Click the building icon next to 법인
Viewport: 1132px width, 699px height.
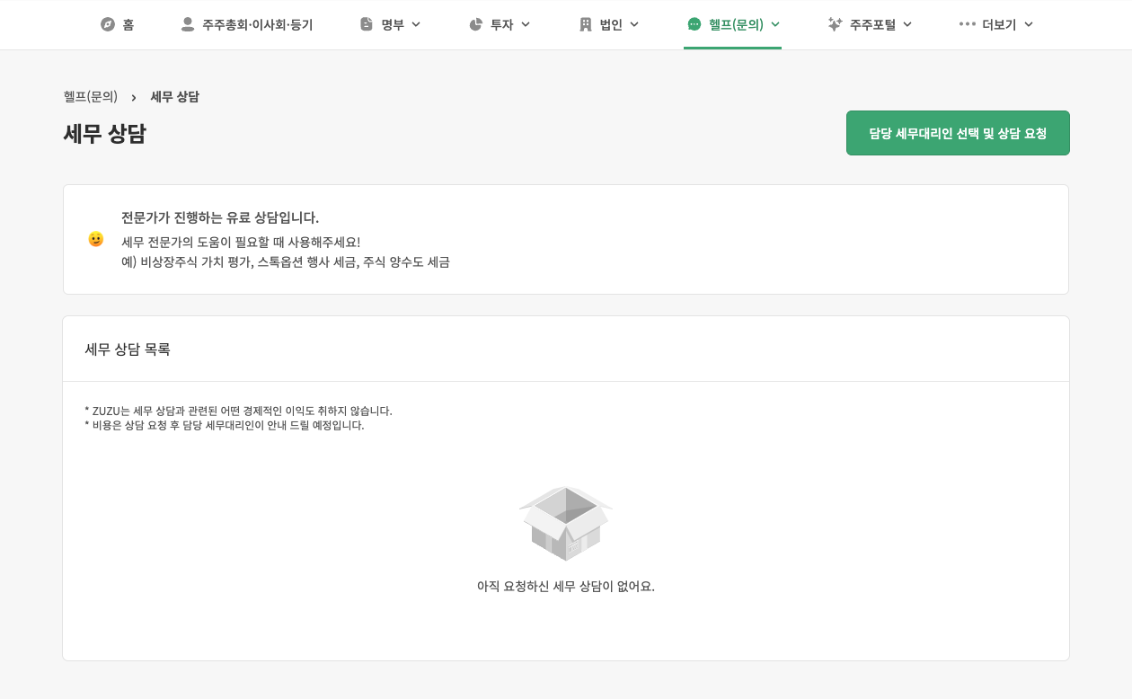pyautogui.click(x=585, y=24)
